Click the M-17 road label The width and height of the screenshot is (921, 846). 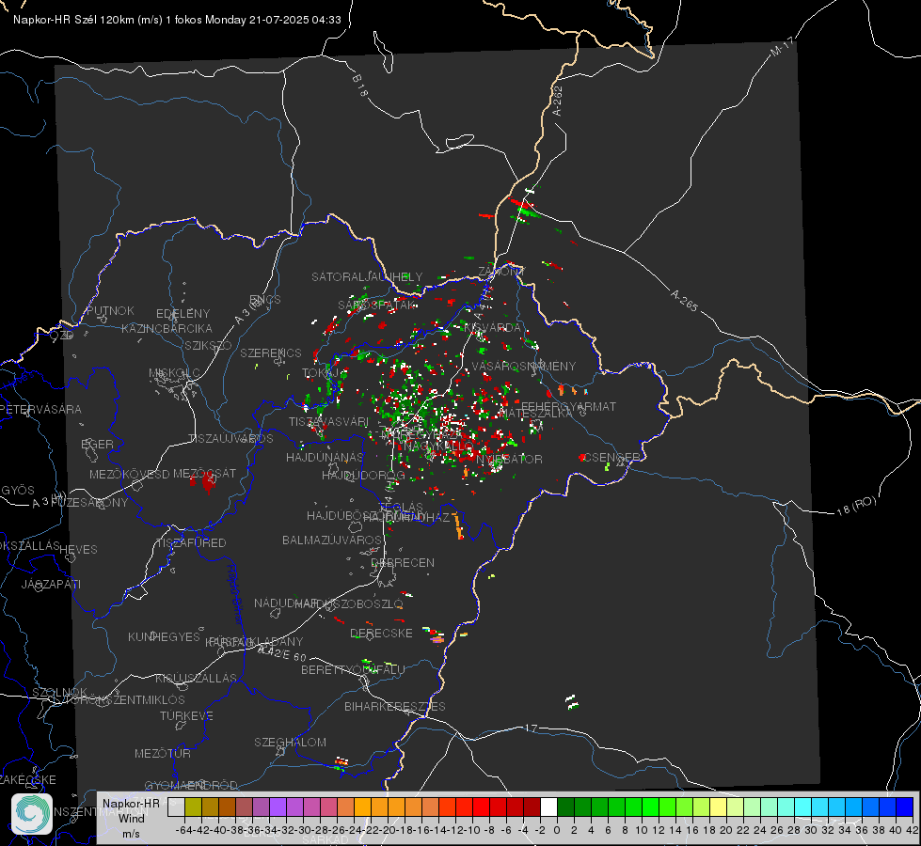pyautogui.click(x=782, y=47)
